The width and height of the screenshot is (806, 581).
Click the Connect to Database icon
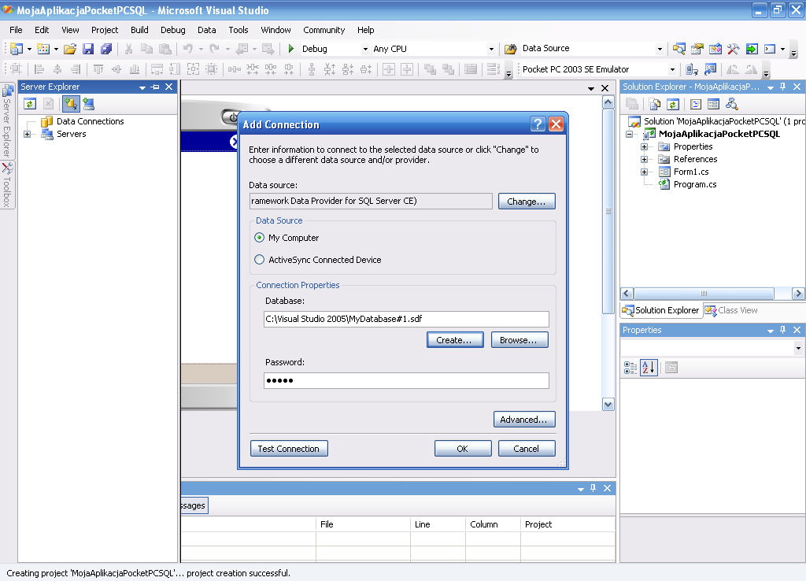coord(70,104)
